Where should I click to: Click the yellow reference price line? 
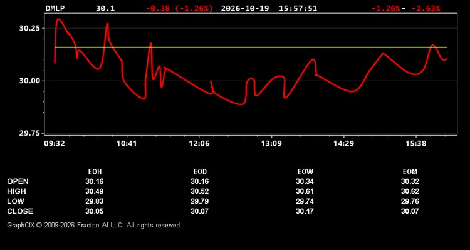pyautogui.click(x=251, y=47)
